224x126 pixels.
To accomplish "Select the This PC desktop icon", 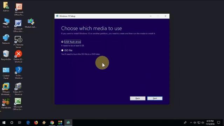I will [x=6, y=23].
